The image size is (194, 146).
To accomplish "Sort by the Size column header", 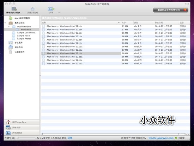I will pyautogui.click(x=127, y=23).
